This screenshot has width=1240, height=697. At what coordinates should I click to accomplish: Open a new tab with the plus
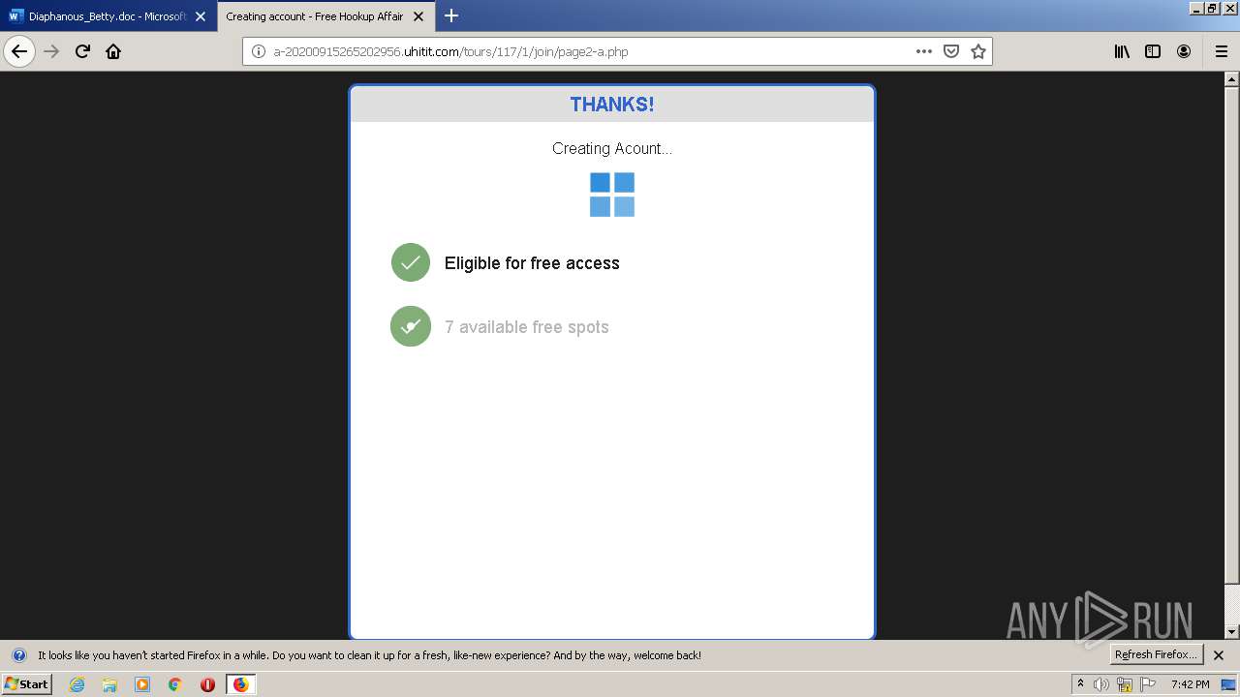point(451,15)
